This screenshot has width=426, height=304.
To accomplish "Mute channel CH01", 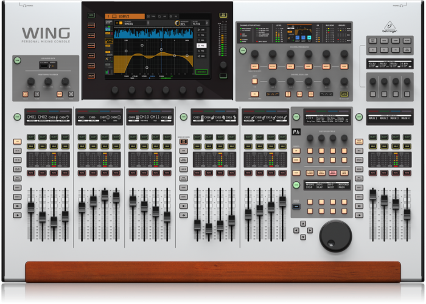I will click(31, 173).
